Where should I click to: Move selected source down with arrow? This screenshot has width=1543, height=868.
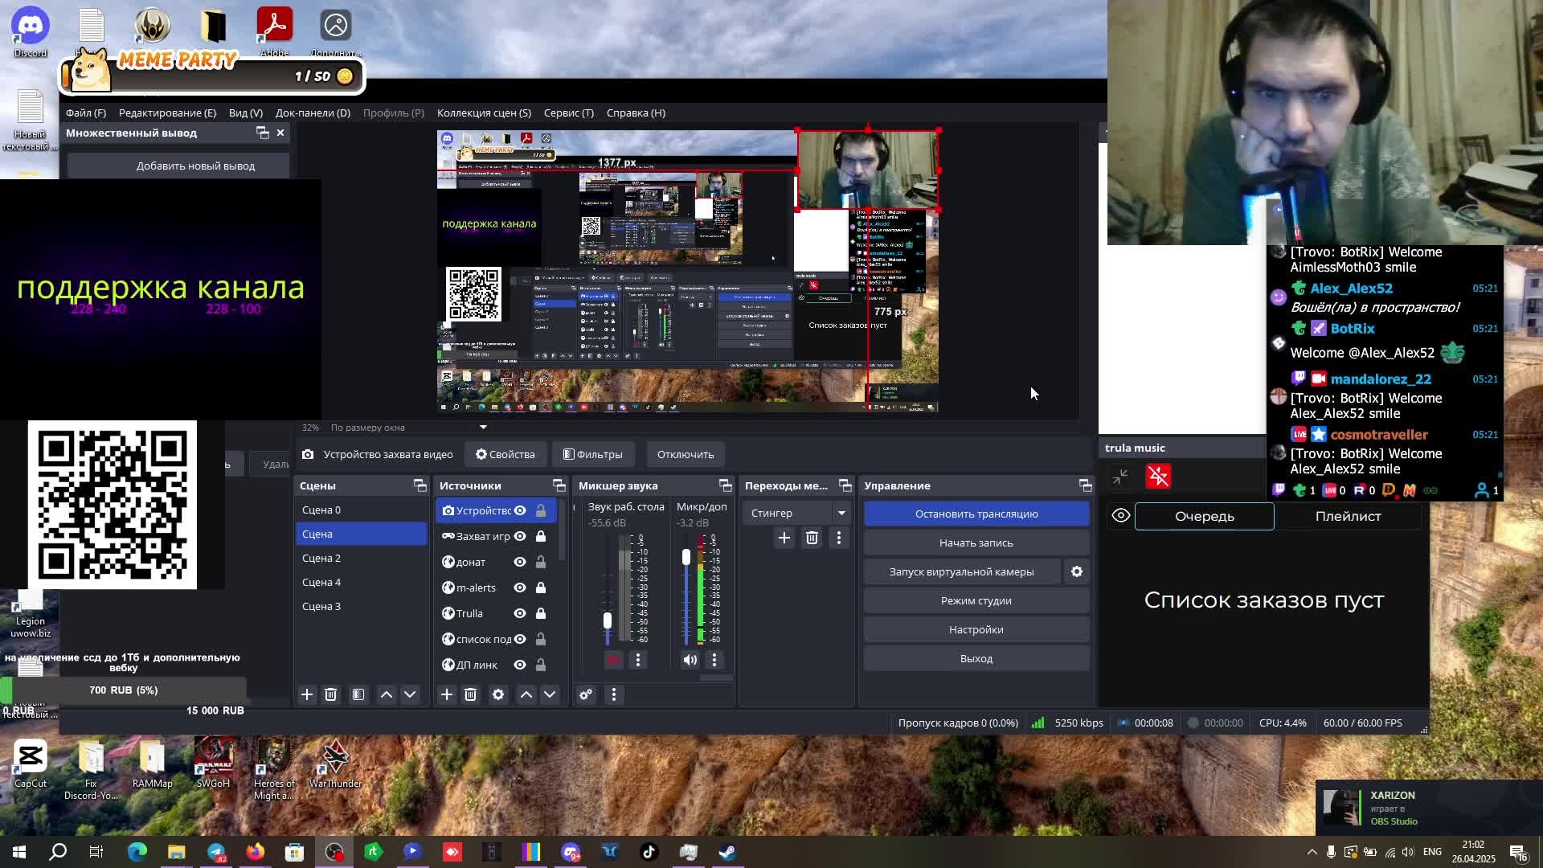click(550, 694)
